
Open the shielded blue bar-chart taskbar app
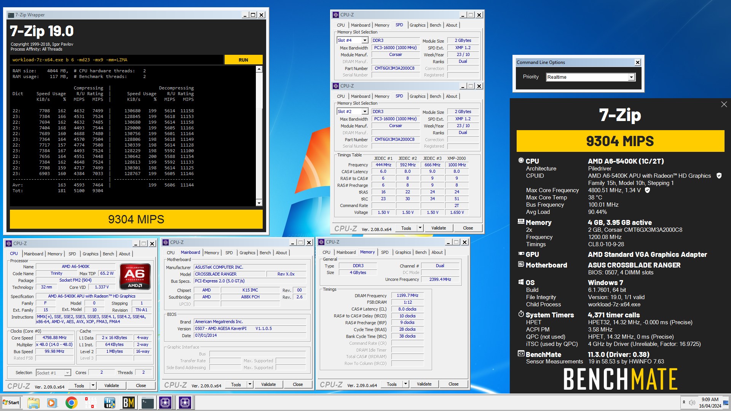tap(110, 403)
